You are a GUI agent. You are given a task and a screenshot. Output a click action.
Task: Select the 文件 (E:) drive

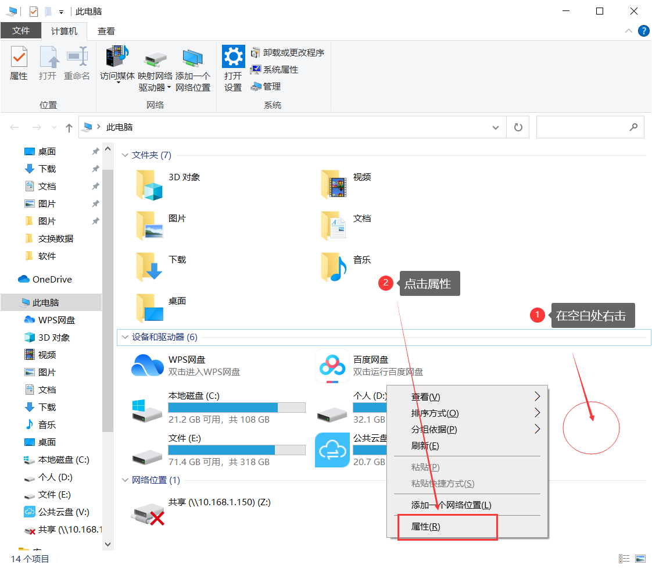coord(218,451)
